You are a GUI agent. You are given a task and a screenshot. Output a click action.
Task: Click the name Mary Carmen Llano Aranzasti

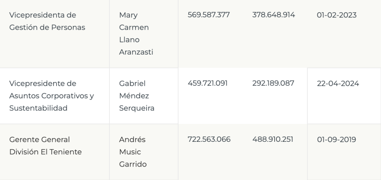pos(136,33)
